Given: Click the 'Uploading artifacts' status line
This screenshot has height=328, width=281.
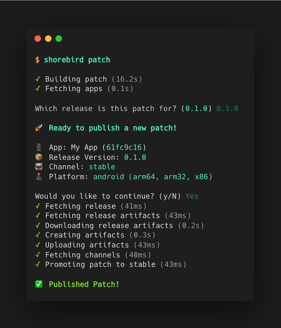Looking at the screenshot, I should point(87,245).
